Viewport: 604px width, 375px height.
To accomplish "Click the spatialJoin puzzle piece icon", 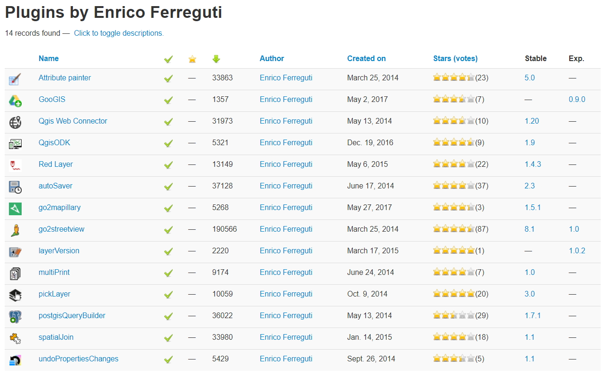I will 15,338.
